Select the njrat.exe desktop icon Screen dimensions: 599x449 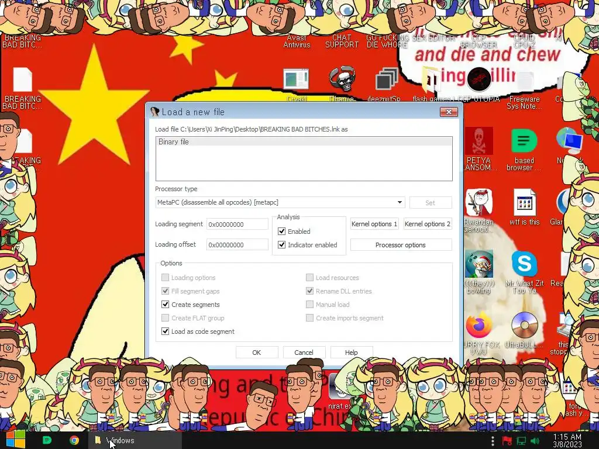[340, 386]
